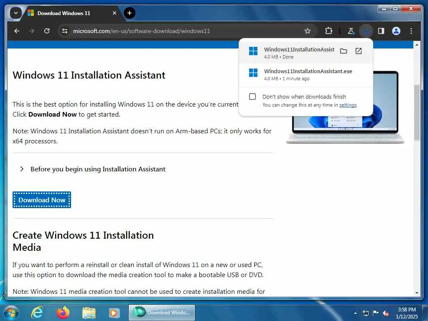Open Action Center flag icon
Image resolution: width=428 pixels, height=321 pixels.
coord(376,313)
